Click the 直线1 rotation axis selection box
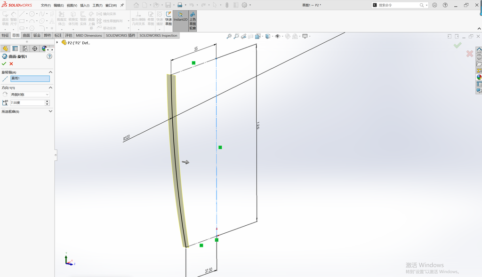482x277 pixels. point(30,79)
